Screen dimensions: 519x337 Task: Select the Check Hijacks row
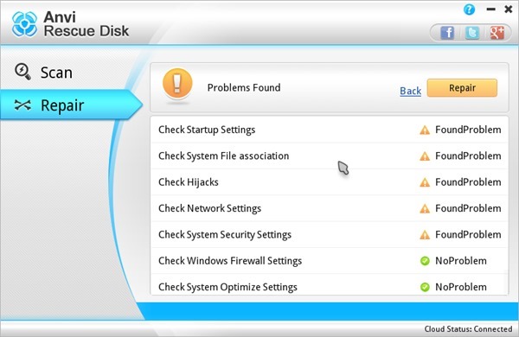330,182
